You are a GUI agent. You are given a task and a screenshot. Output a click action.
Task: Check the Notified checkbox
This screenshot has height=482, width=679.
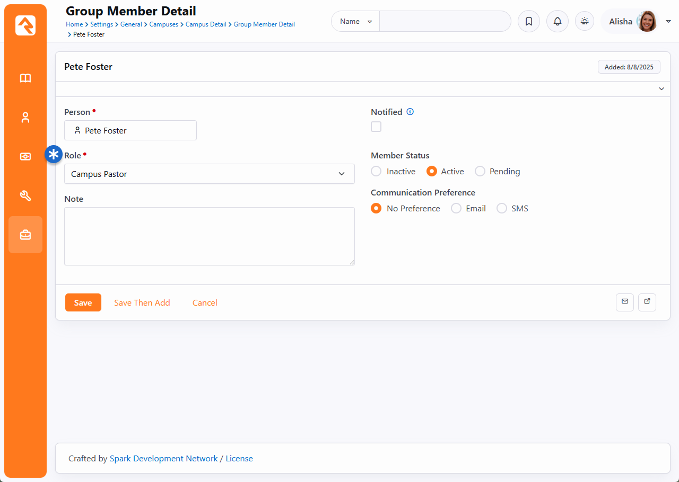point(376,127)
